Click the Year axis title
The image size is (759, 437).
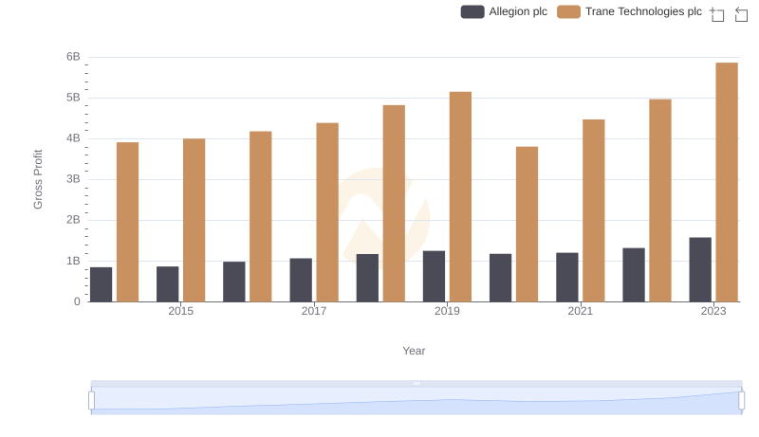(x=414, y=351)
